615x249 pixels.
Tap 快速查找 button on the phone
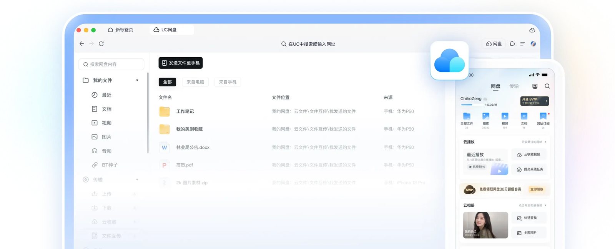(x=529, y=218)
